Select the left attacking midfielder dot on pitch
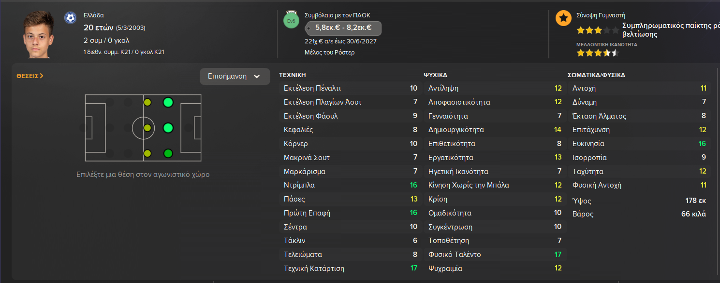Viewport: 720px width, 283px height. pyautogui.click(x=168, y=102)
